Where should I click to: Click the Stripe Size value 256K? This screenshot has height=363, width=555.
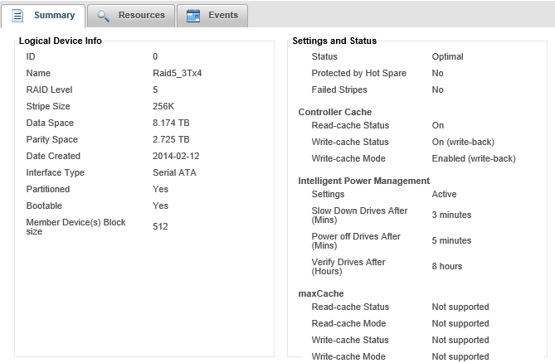click(x=163, y=106)
